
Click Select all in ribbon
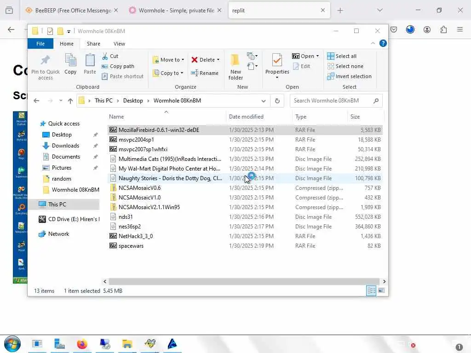click(342, 56)
